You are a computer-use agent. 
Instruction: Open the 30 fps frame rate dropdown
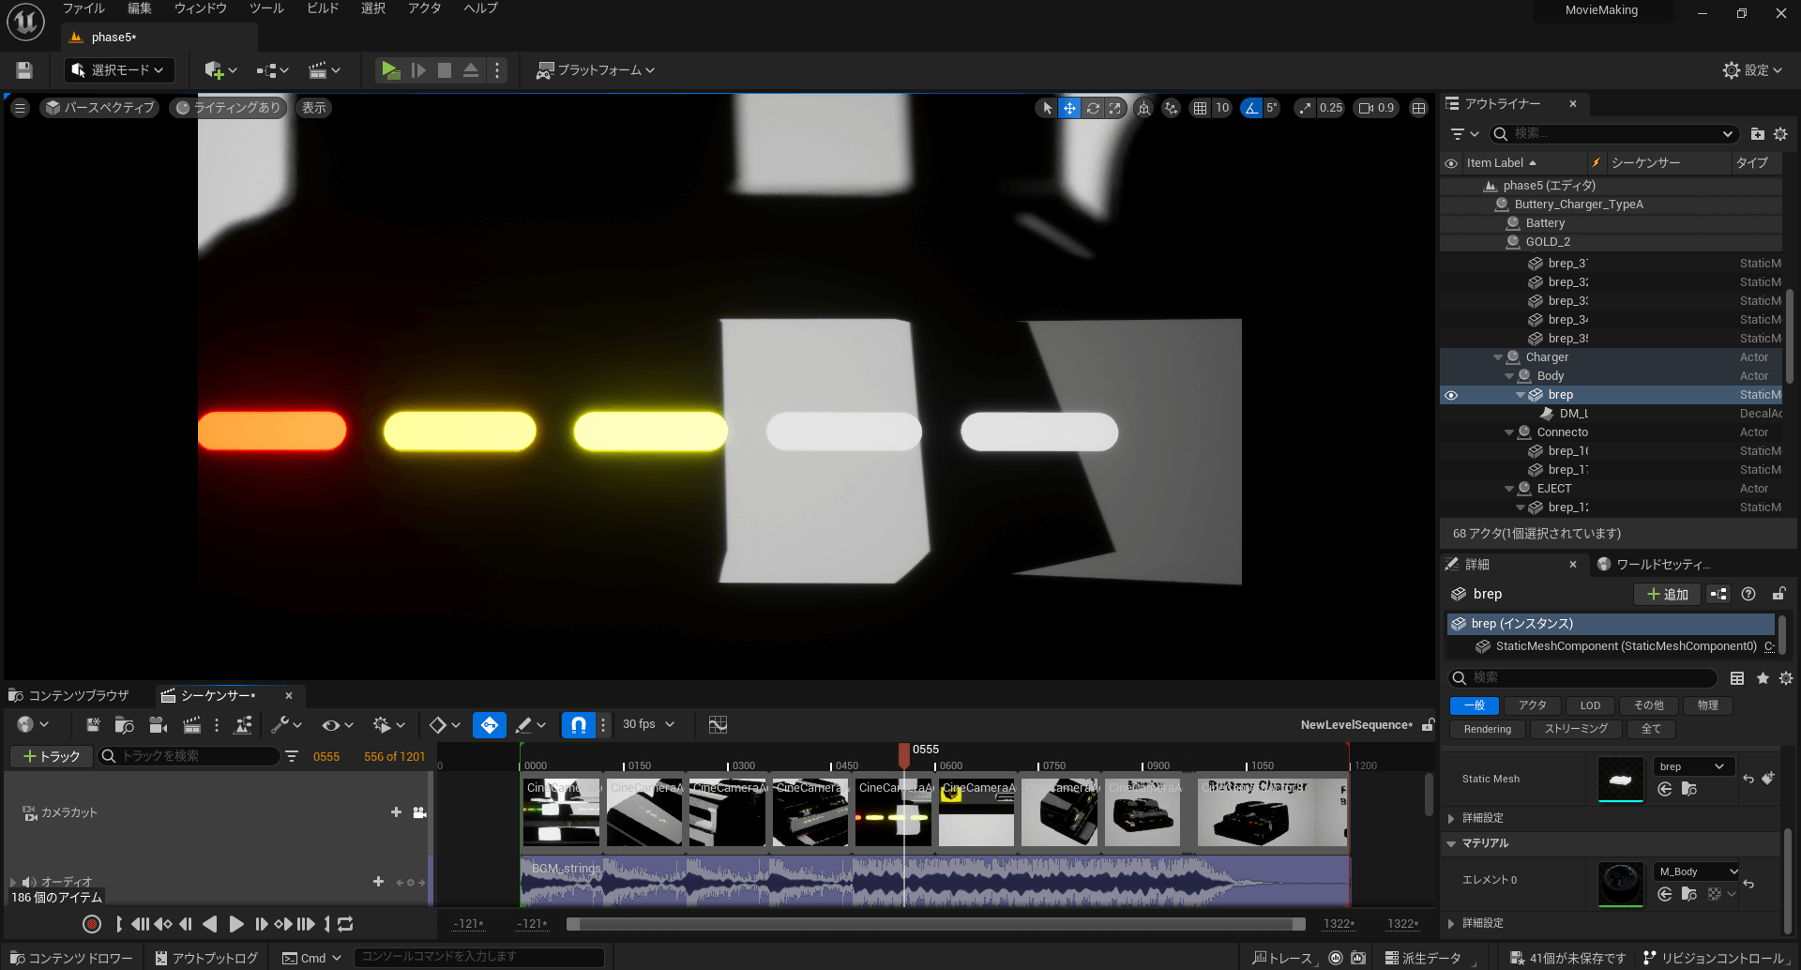tap(649, 724)
